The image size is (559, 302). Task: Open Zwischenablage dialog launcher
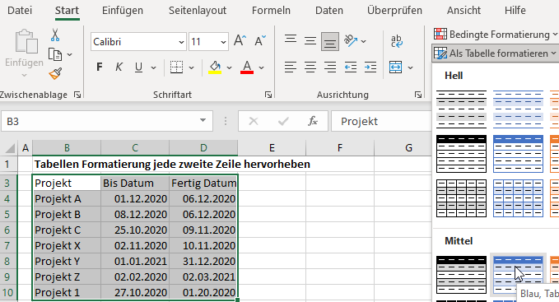pos(77,95)
